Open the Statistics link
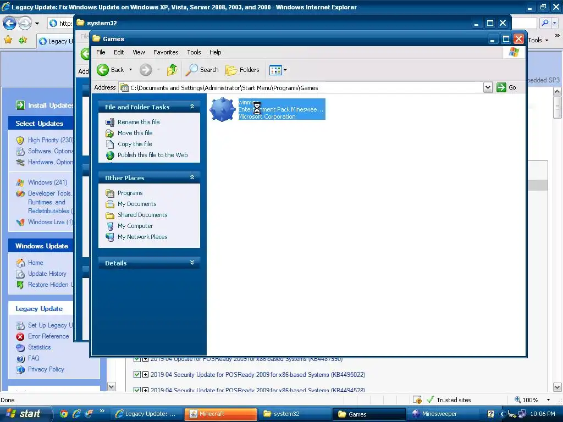563x422 pixels. pos(39,347)
